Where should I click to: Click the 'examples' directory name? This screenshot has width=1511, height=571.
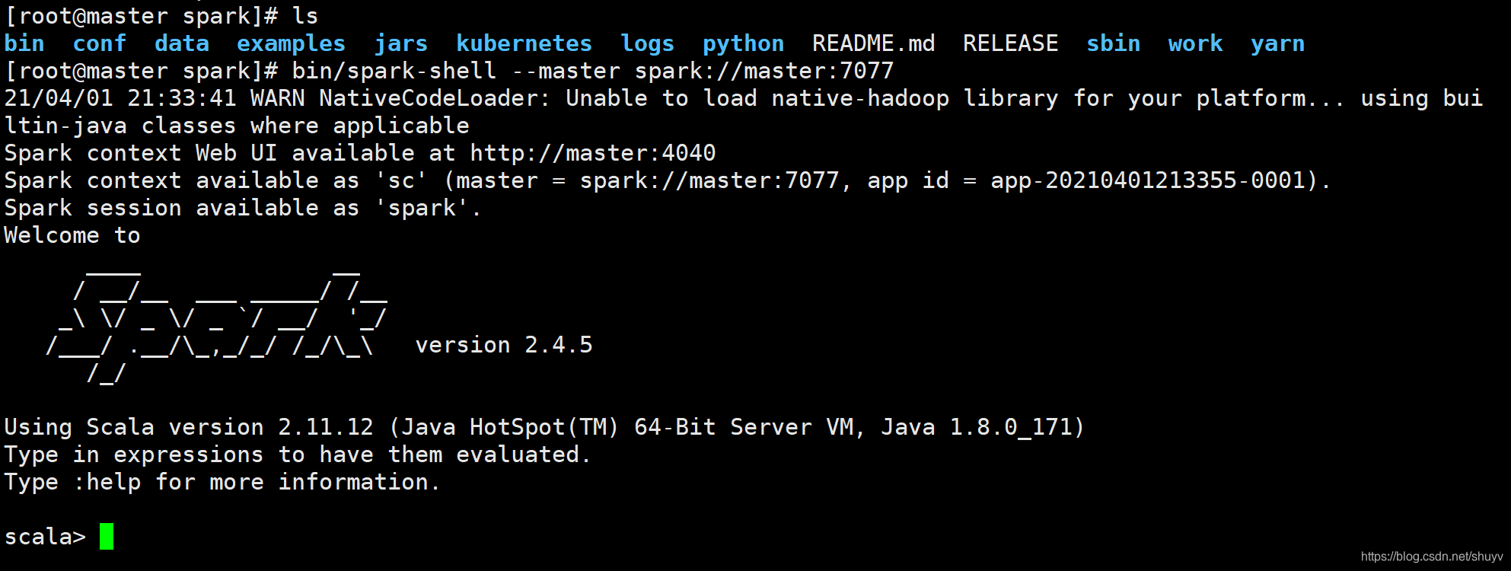[x=291, y=44]
